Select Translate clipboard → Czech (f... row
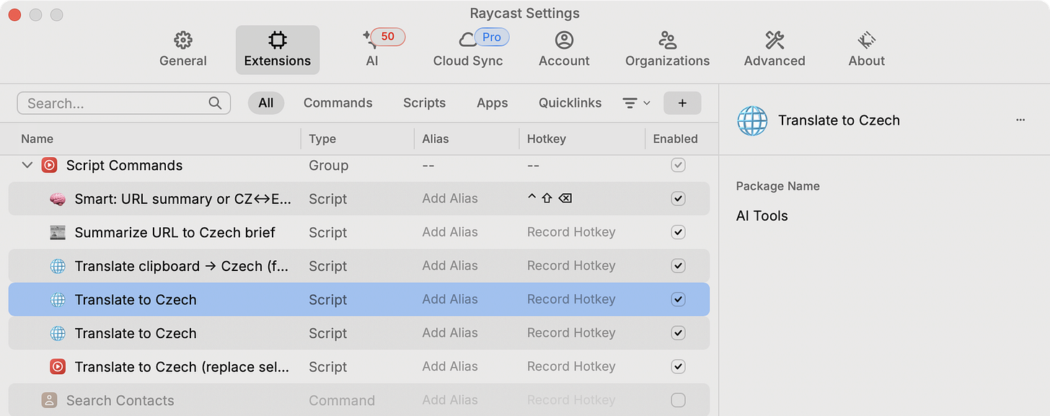Image resolution: width=1050 pixels, height=416 pixels. click(359, 266)
